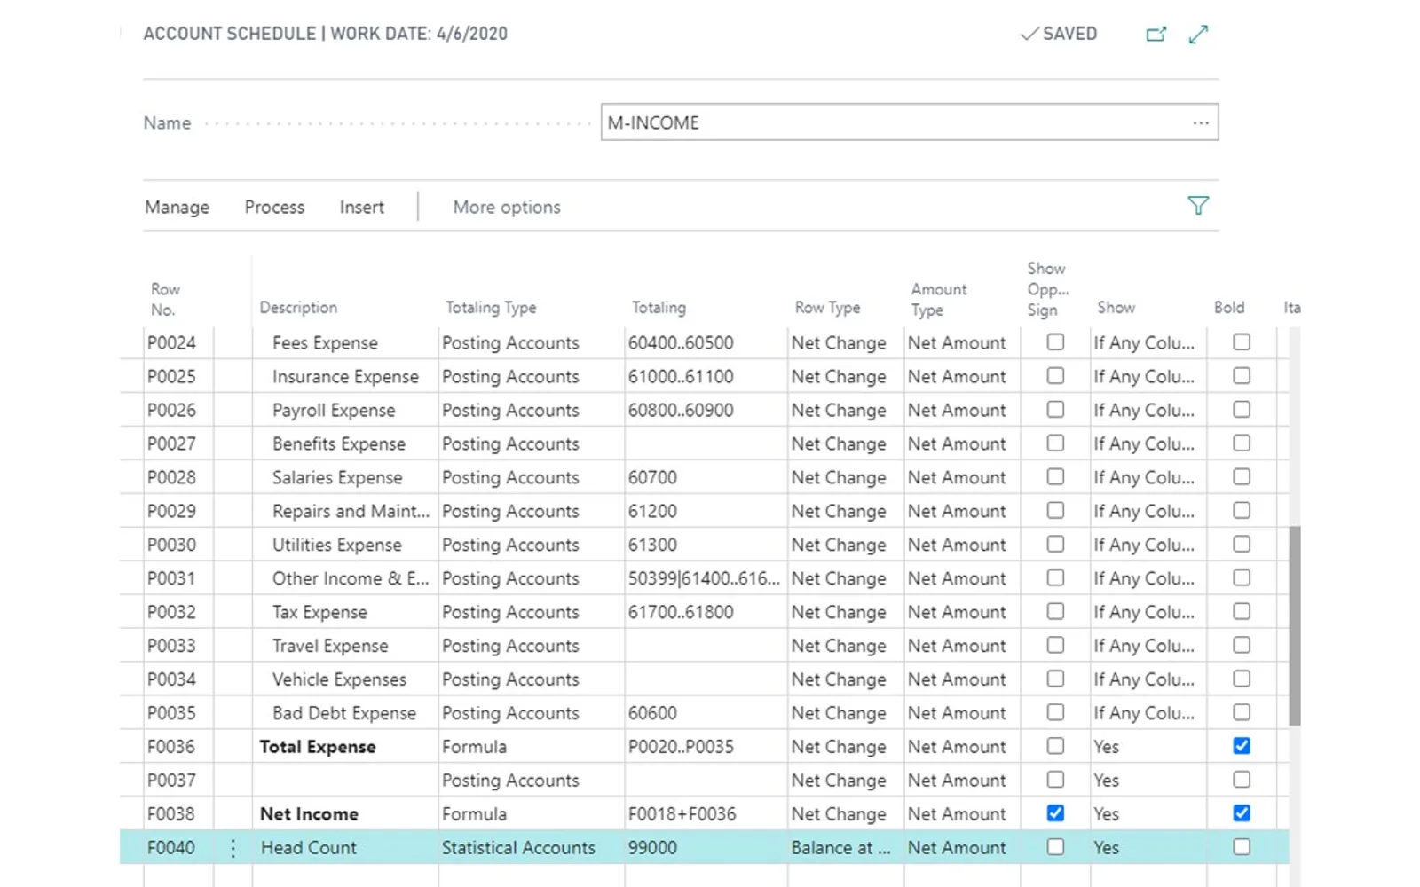The image size is (1420, 887).
Task: Check Show Opposite Sign for Fees Expense
Action: pos(1055,342)
